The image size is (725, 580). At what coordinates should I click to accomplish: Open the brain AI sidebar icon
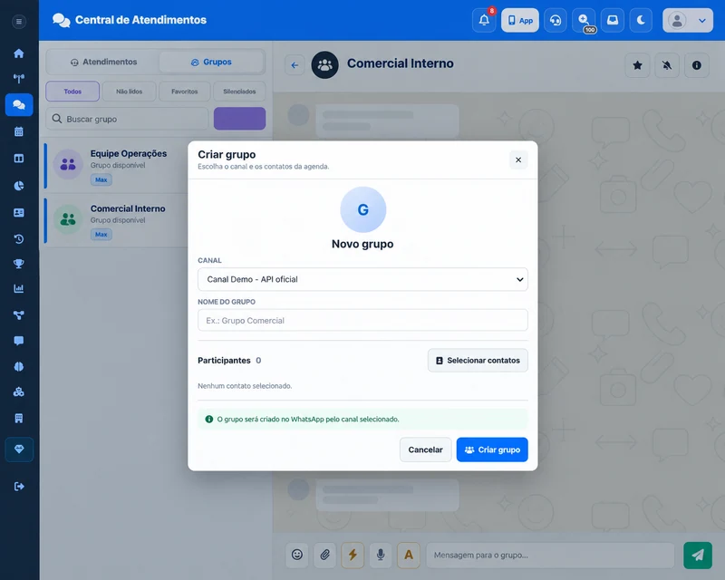19,366
